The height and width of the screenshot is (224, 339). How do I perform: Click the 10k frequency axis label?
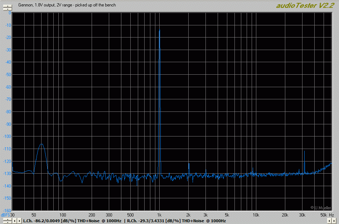256,215
